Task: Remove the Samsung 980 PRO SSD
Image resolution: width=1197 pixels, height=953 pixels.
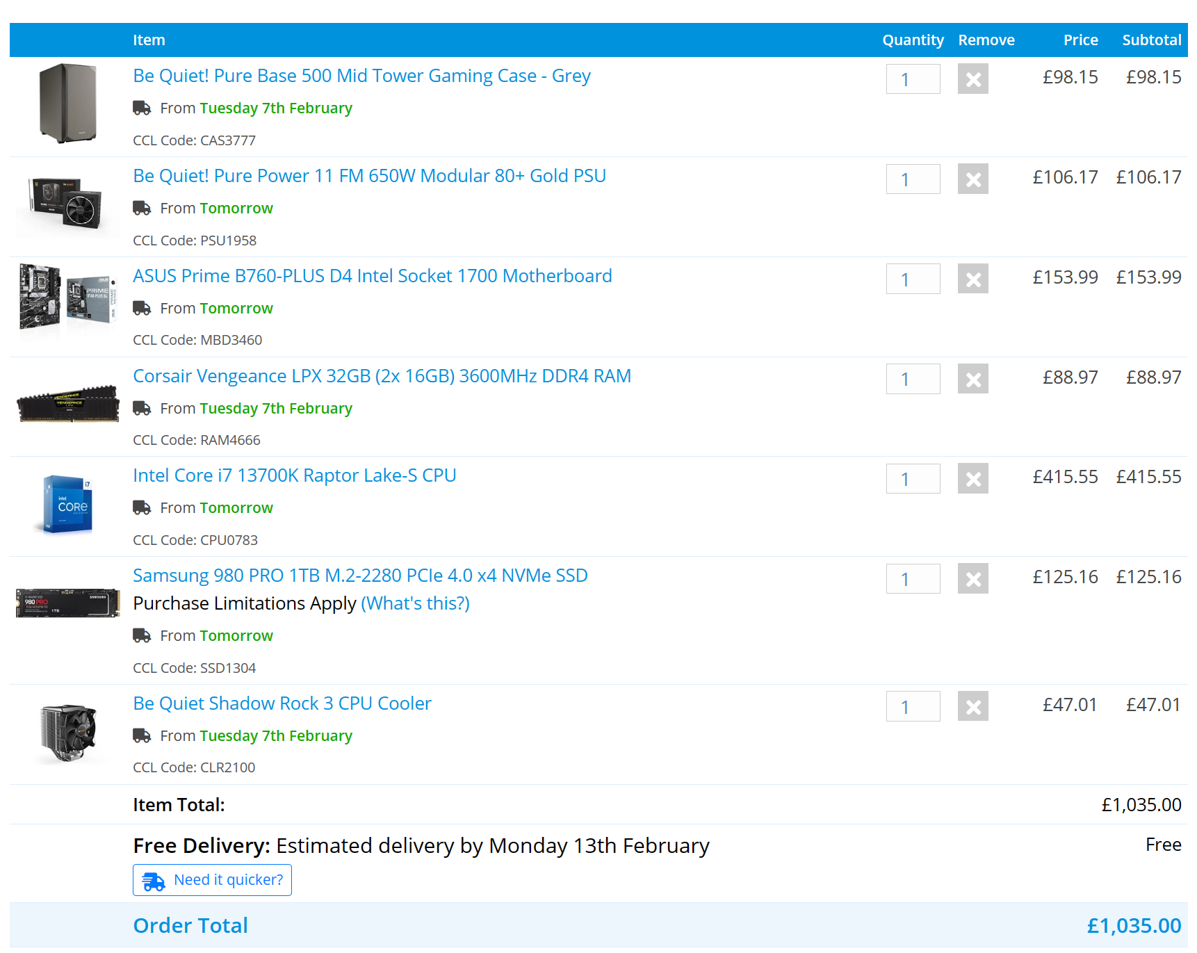Action: (972, 579)
